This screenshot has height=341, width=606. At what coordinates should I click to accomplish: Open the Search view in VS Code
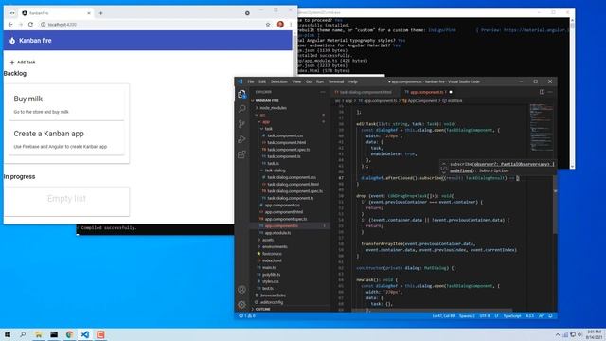point(242,109)
